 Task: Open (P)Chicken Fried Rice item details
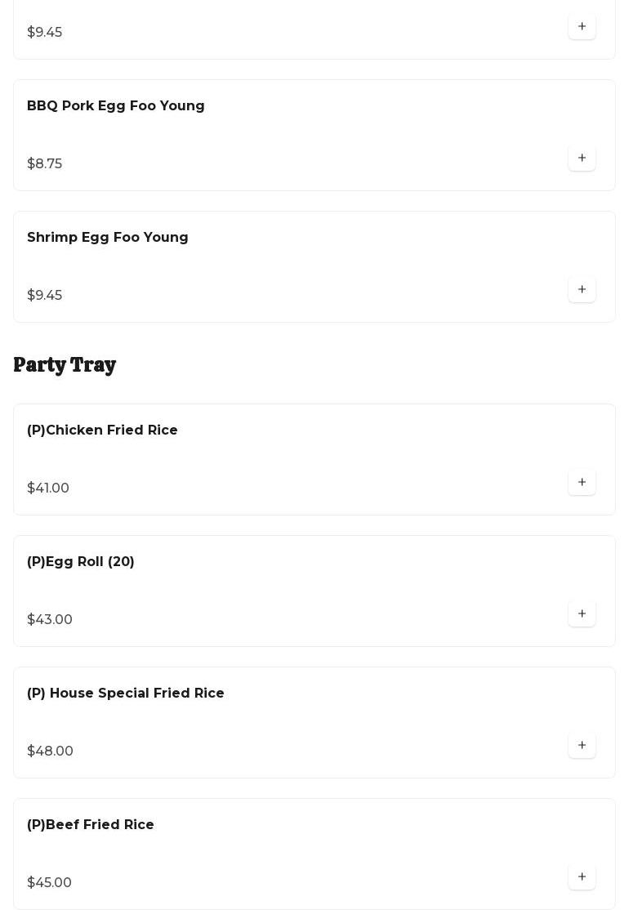tap(102, 430)
